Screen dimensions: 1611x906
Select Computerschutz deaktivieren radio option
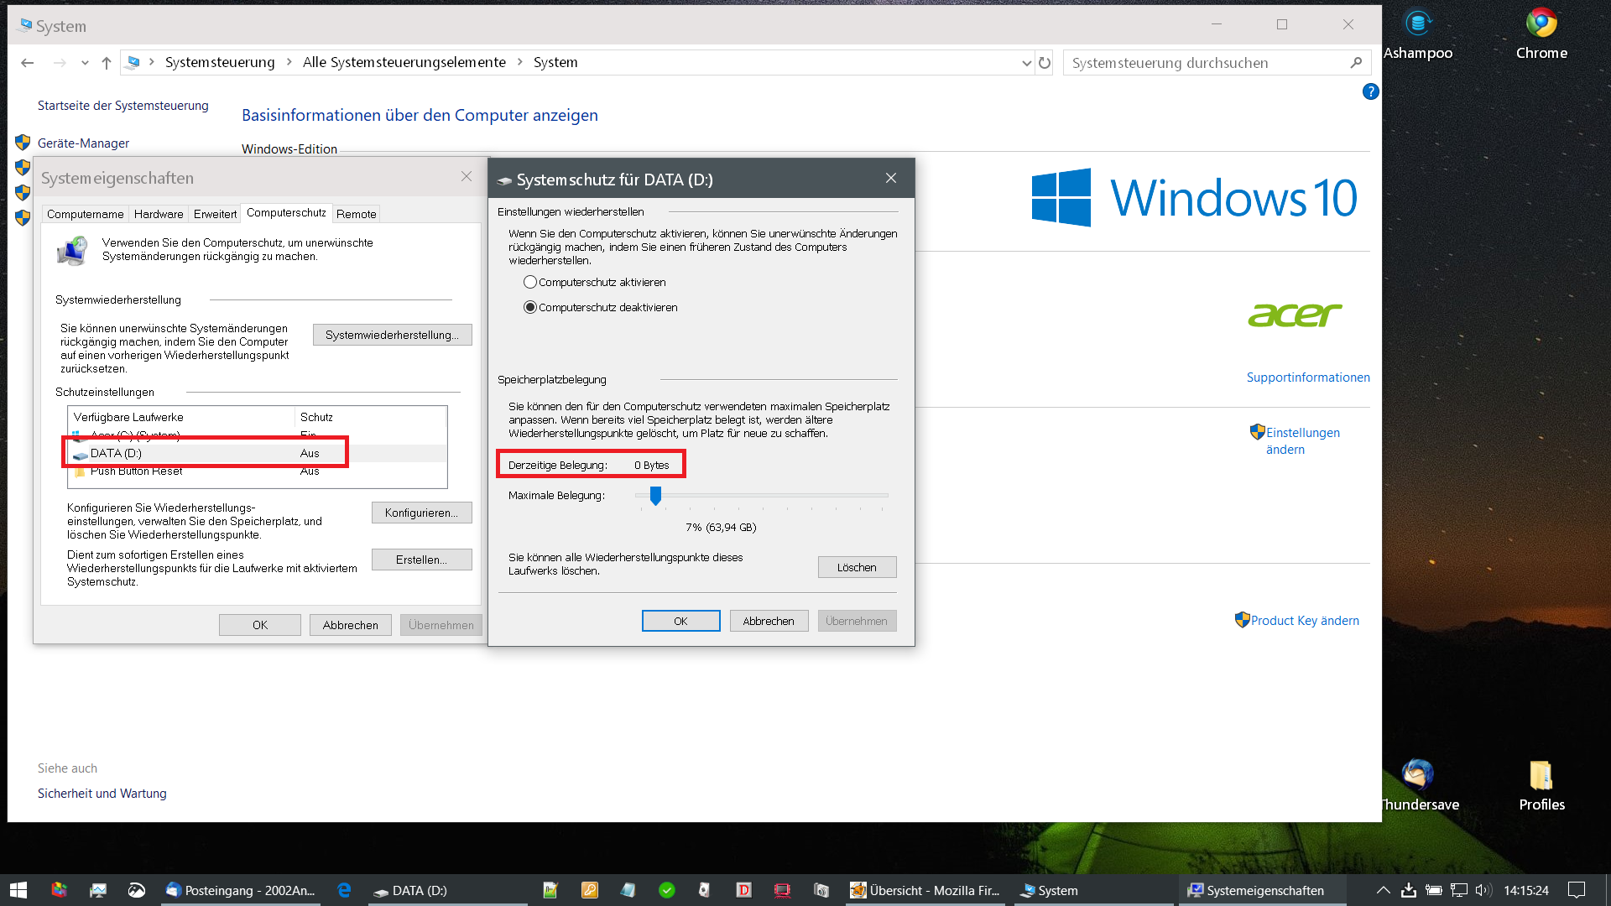[x=530, y=308]
